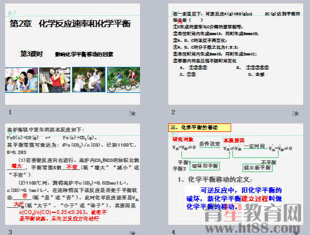
Task: Click the red 研究对象 label on slide 4
Action: tap(183, 139)
